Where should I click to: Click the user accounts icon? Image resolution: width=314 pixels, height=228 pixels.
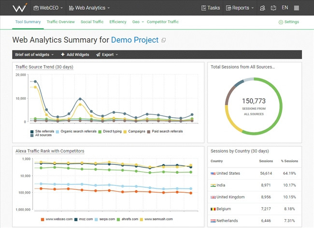tap(262, 8)
